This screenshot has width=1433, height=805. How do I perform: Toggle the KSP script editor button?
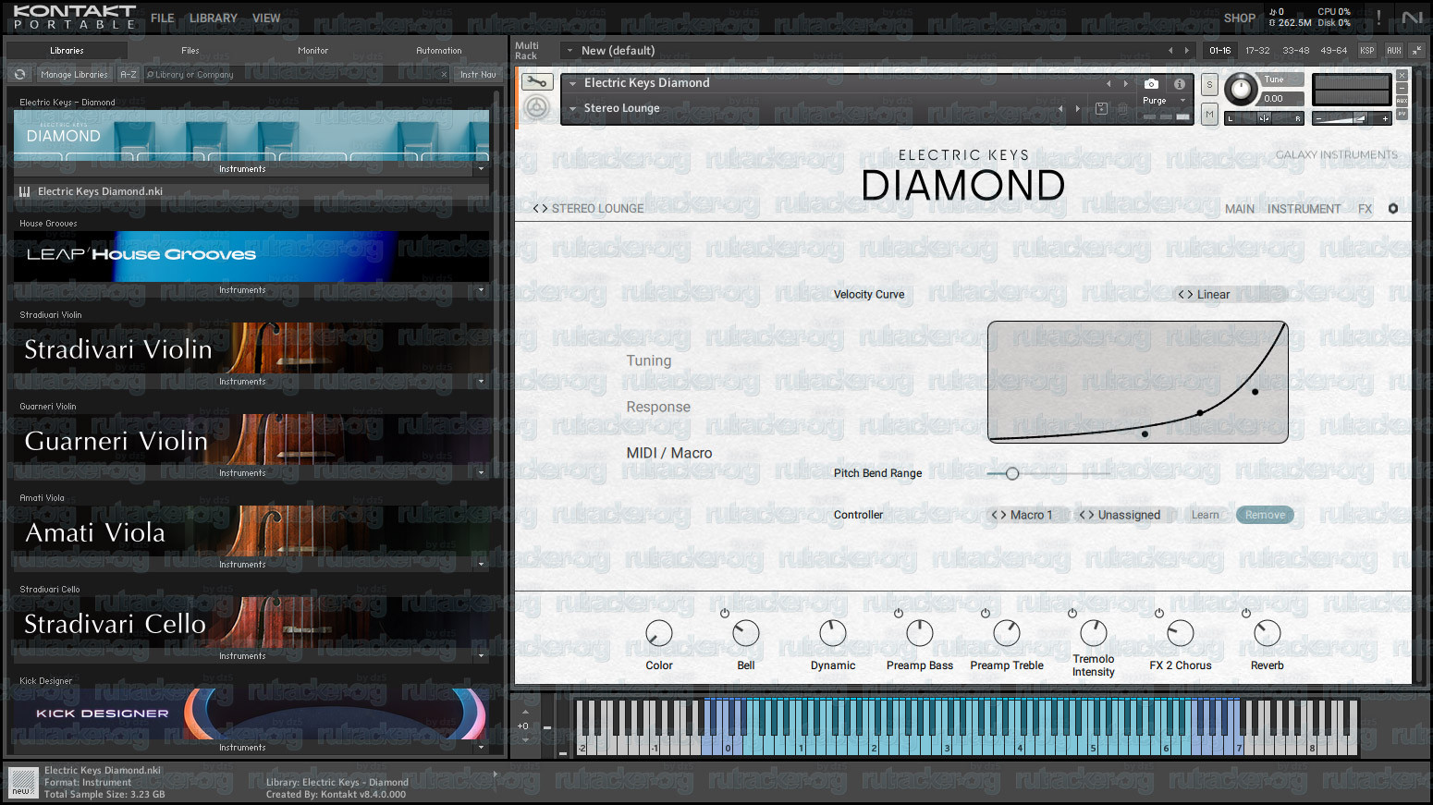pos(1367,50)
